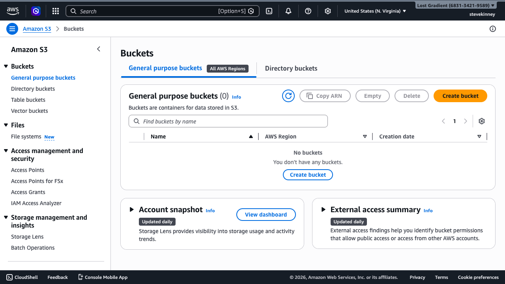Collapse the Buckets section in sidebar
The width and height of the screenshot is (505, 284).
pos(6,66)
